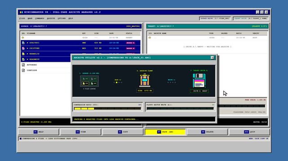Maximize the WinCommander window
Image resolution: width=288 pixels, height=161 pixels.
(262, 12)
